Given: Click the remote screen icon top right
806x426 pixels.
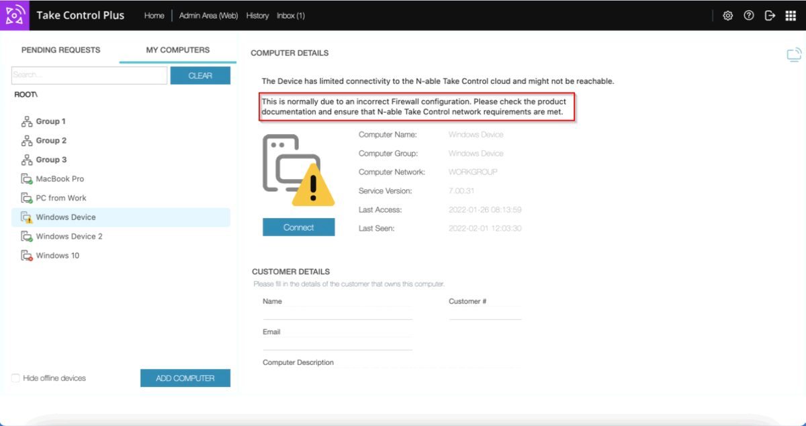Looking at the screenshot, I should click(x=794, y=55).
